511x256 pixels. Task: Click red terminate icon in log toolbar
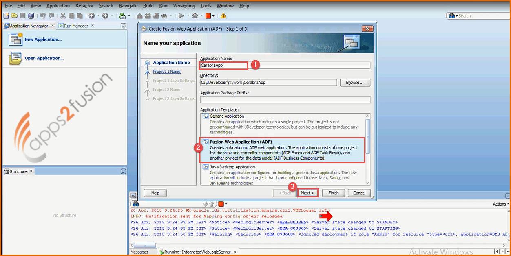click(x=221, y=204)
